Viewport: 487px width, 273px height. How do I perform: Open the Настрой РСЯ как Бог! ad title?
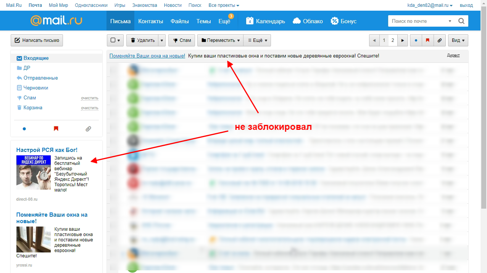pyautogui.click(x=47, y=150)
